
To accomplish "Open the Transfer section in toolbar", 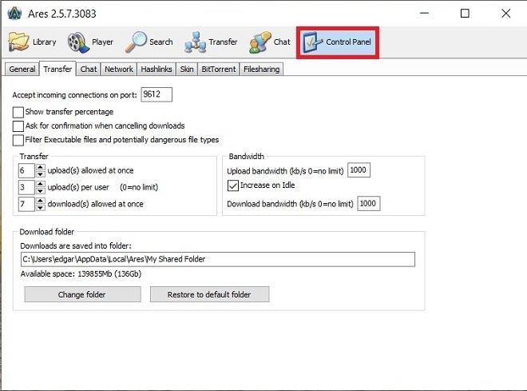I will 211,42.
